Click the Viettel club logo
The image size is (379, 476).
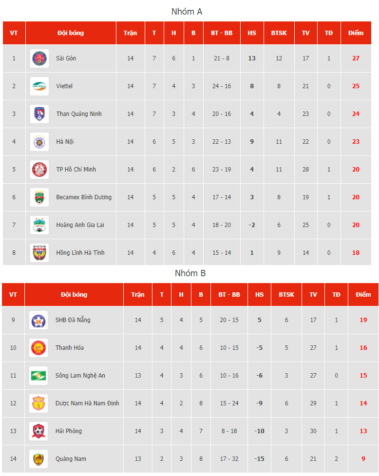[x=39, y=86]
